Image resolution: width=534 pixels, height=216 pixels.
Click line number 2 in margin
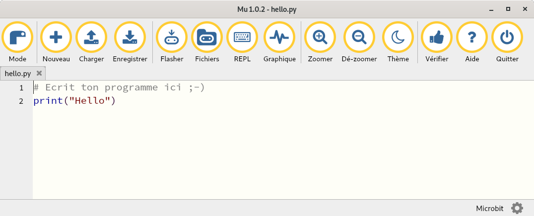(21, 101)
